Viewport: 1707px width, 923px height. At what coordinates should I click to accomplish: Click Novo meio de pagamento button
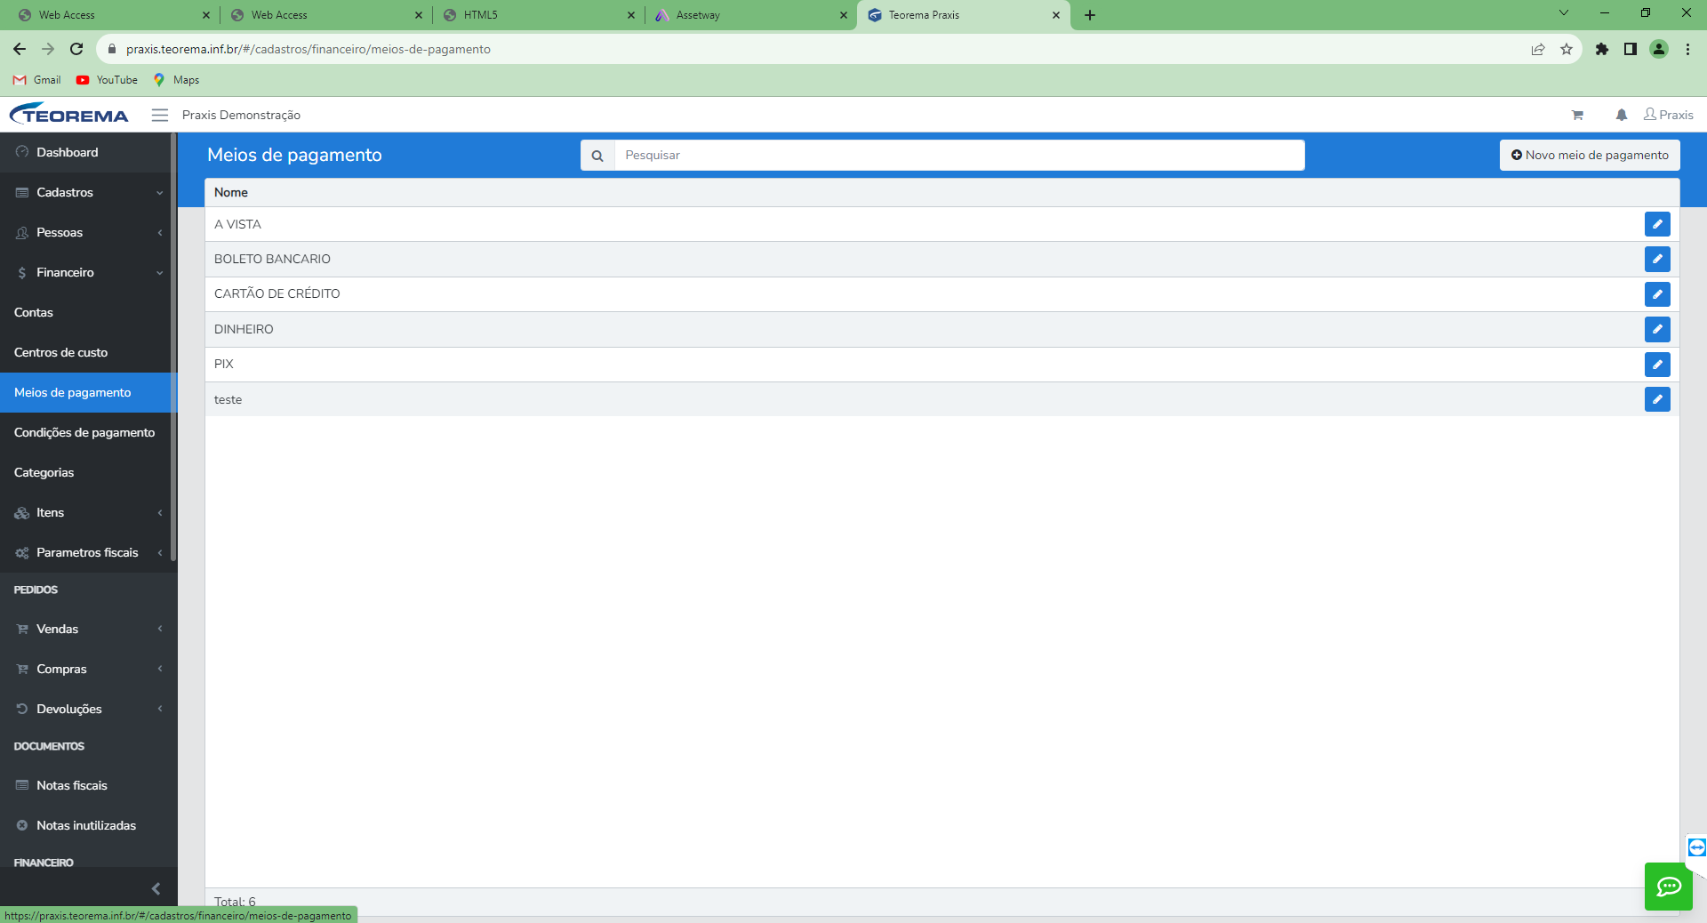tap(1590, 155)
